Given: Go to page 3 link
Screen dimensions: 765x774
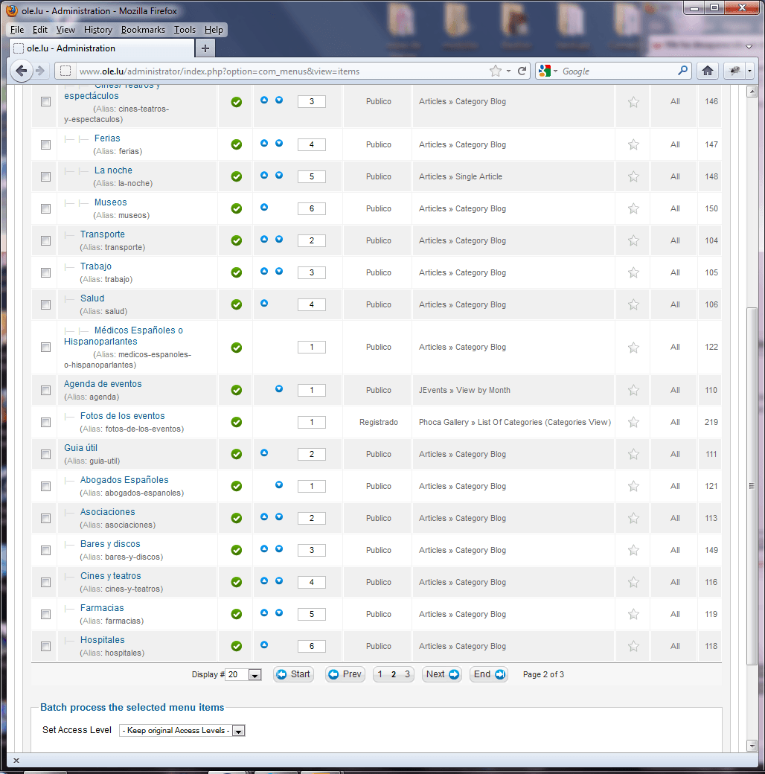Looking at the screenshot, I should 407,674.
